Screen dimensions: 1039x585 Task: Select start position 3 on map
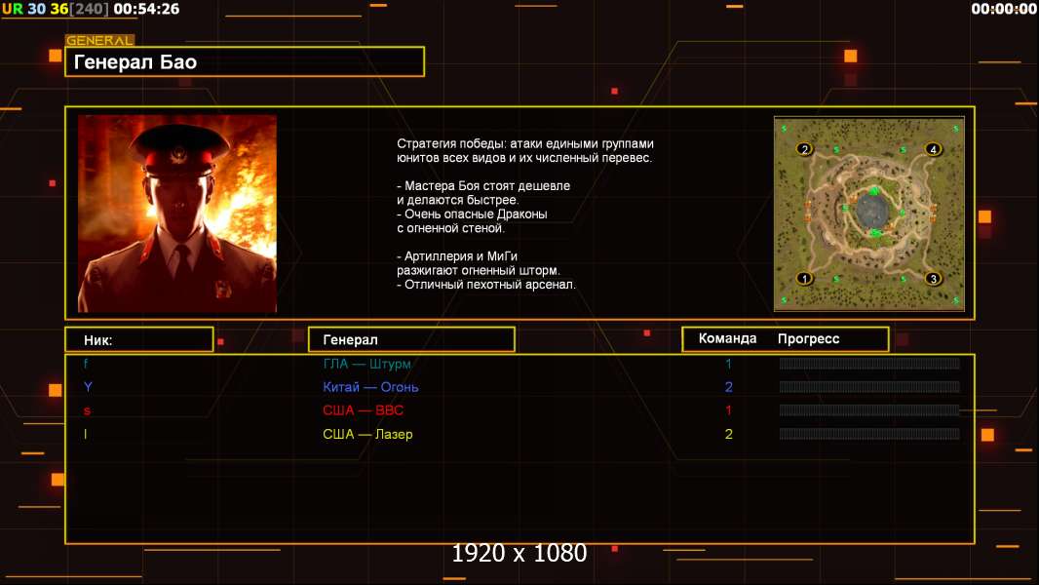pos(933,278)
